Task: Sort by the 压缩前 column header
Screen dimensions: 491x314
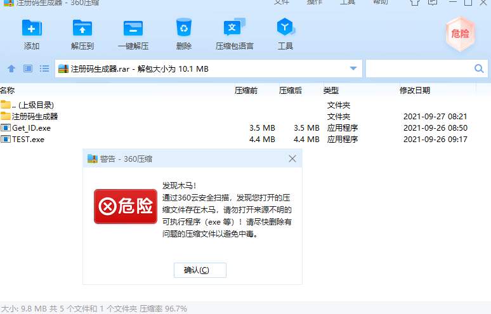Action: pyautogui.click(x=246, y=91)
